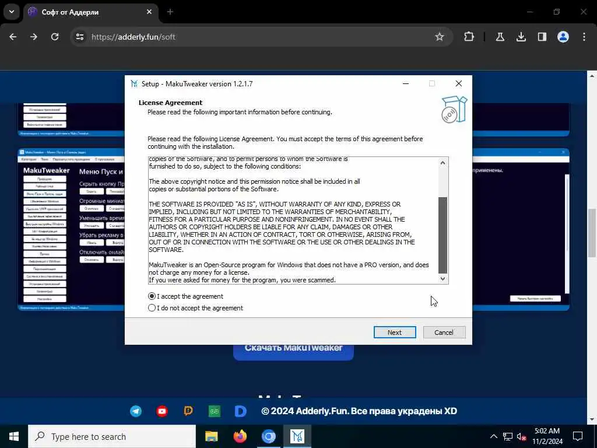
Task: Open Windows Start menu
Action: [x=14, y=436]
